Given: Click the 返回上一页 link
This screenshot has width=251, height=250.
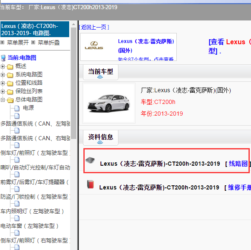Looking at the screenshot, I should 94,27.
